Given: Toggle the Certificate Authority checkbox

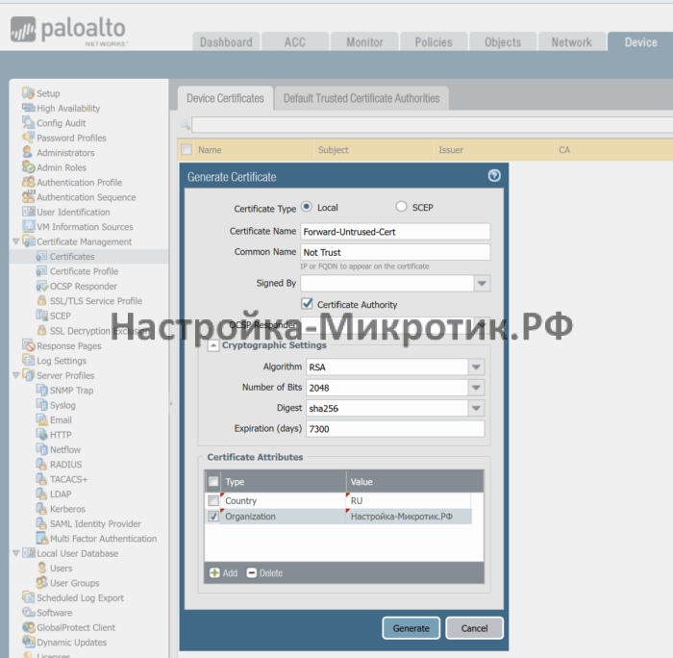Looking at the screenshot, I should [x=307, y=304].
